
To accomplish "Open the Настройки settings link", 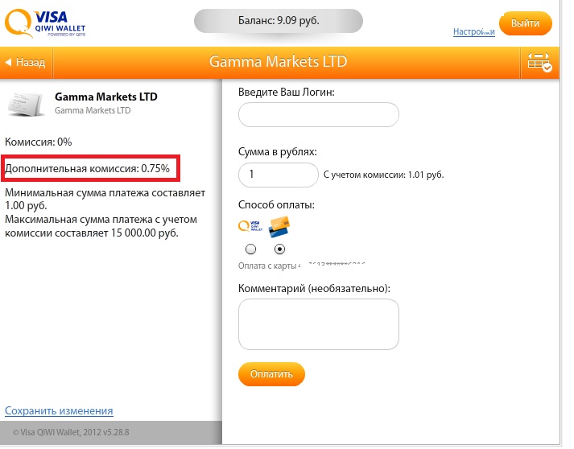I will 474,32.
